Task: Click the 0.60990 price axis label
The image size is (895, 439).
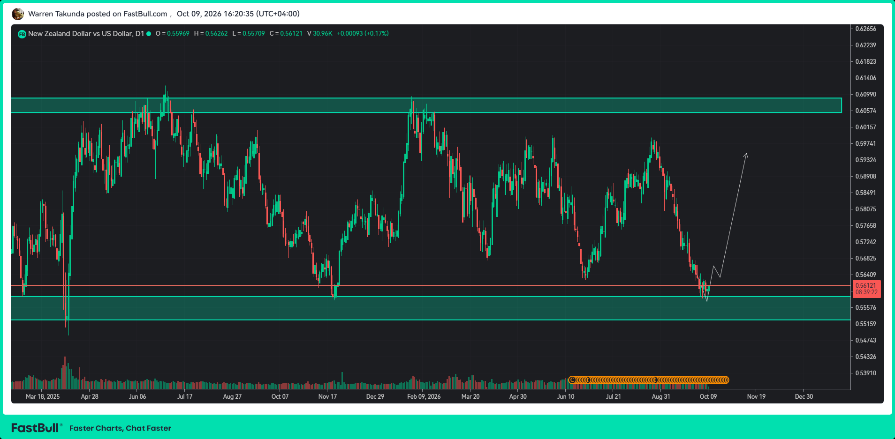Action: (865, 94)
